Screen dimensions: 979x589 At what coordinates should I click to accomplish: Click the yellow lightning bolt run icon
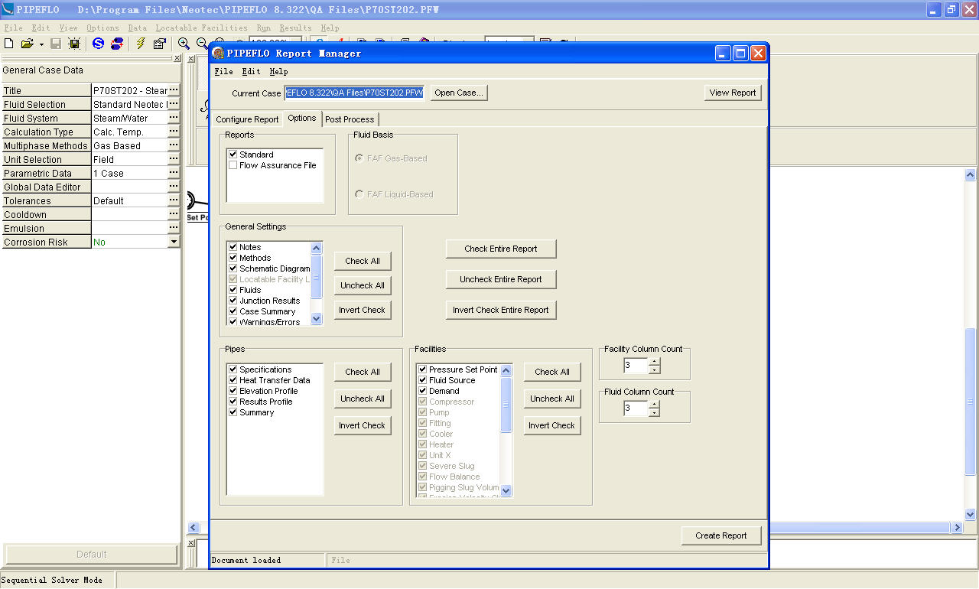[141, 44]
